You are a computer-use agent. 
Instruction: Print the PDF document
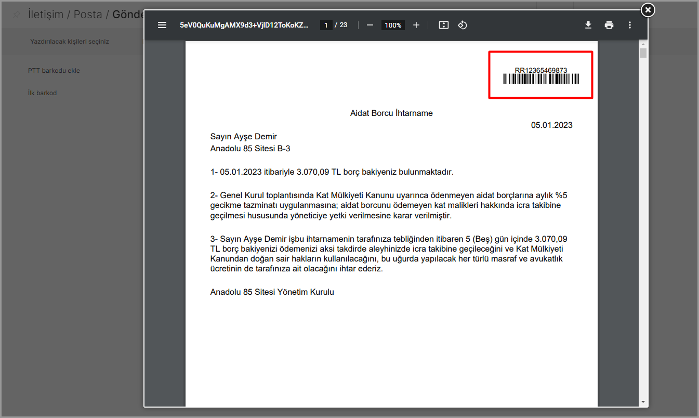point(609,25)
